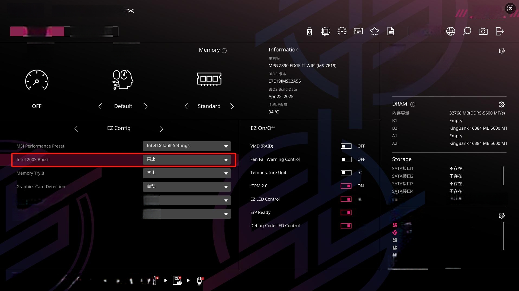The image size is (519, 291).
Task: Click the X icon at top
Action: tap(131, 11)
